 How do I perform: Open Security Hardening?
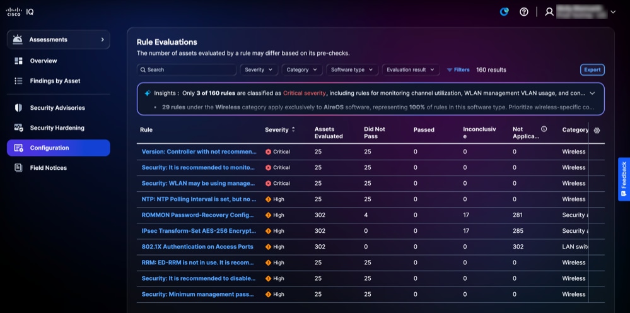click(58, 127)
